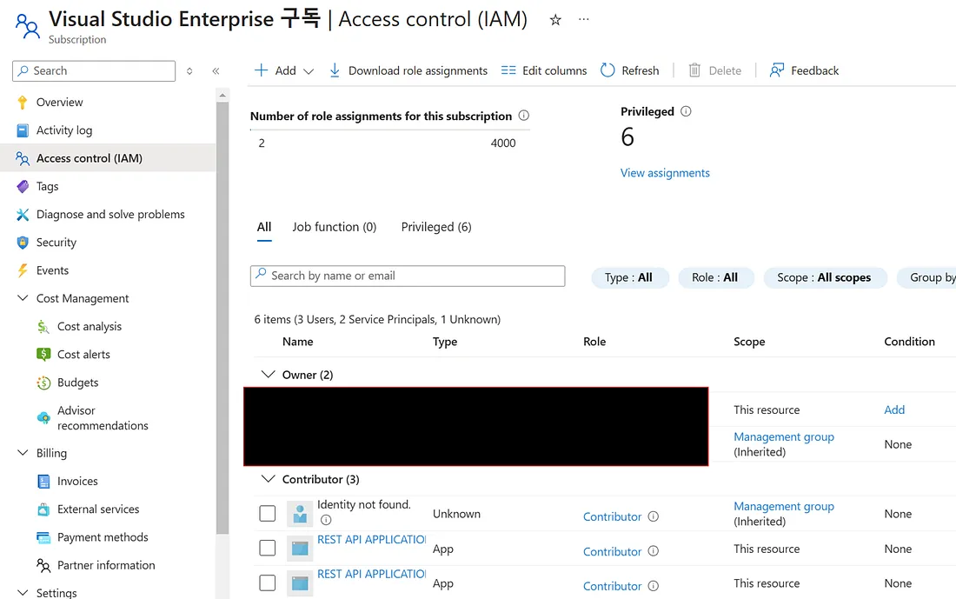Click the favorite star icon in title
This screenshot has width=956, height=599.
coord(555,20)
